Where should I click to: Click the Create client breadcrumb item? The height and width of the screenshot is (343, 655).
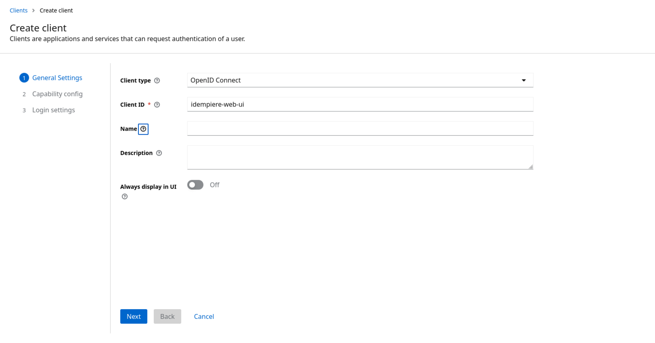pyautogui.click(x=56, y=11)
